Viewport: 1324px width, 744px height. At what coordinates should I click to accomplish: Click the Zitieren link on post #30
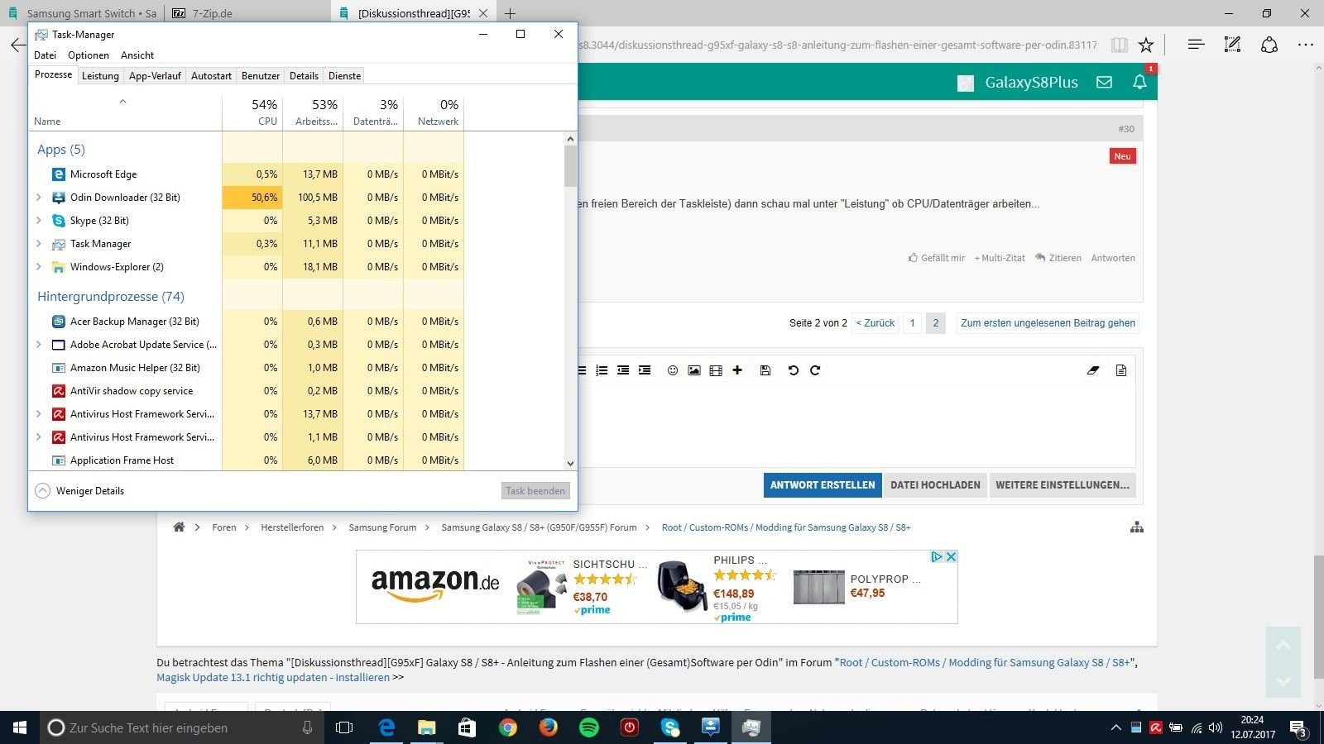pos(1058,258)
